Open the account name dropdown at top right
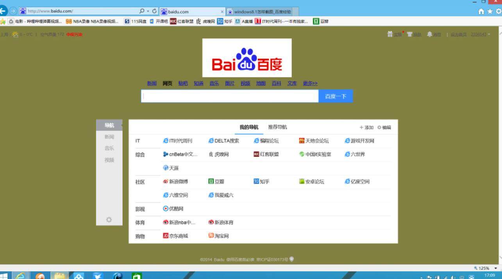502x279 pixels. (481, 34)
